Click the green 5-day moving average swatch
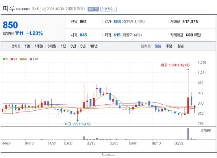The height and width of the screenshot is (158, 217). (4, 59)
